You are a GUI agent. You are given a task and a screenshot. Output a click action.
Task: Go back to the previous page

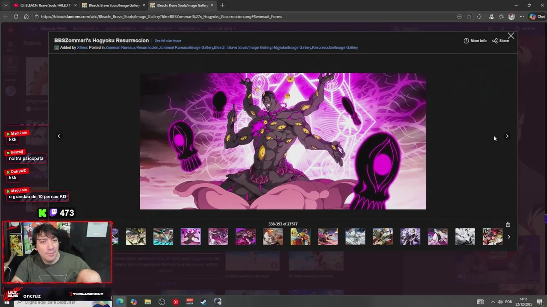tap(6, 17)
